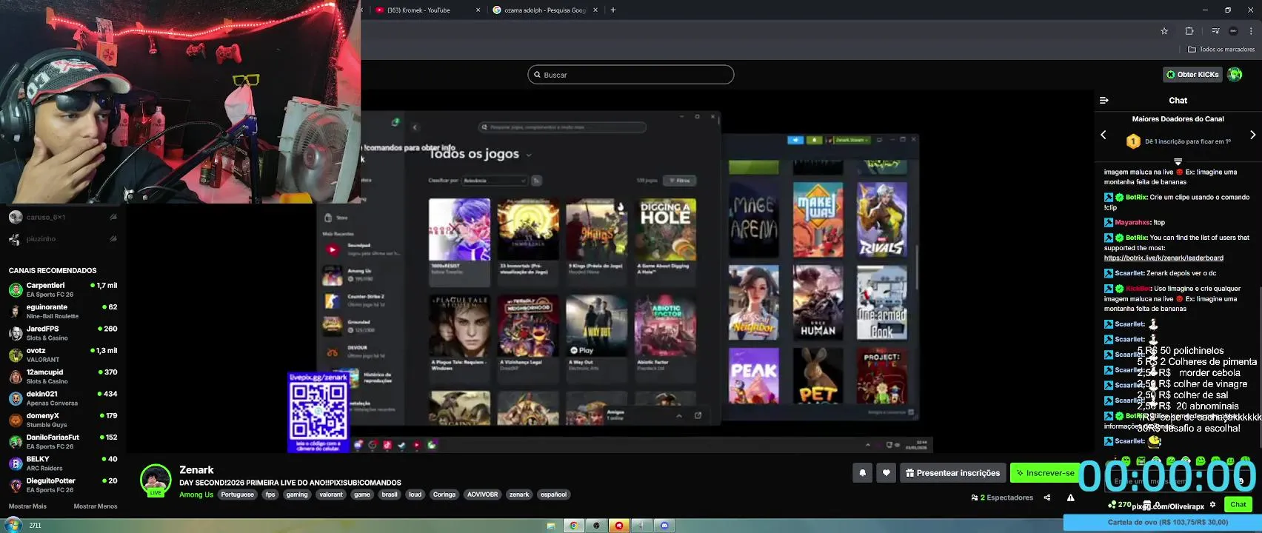Select the Portuguese tag
1262x533 pixels.
pyautogui.click(x=238, y=495)
